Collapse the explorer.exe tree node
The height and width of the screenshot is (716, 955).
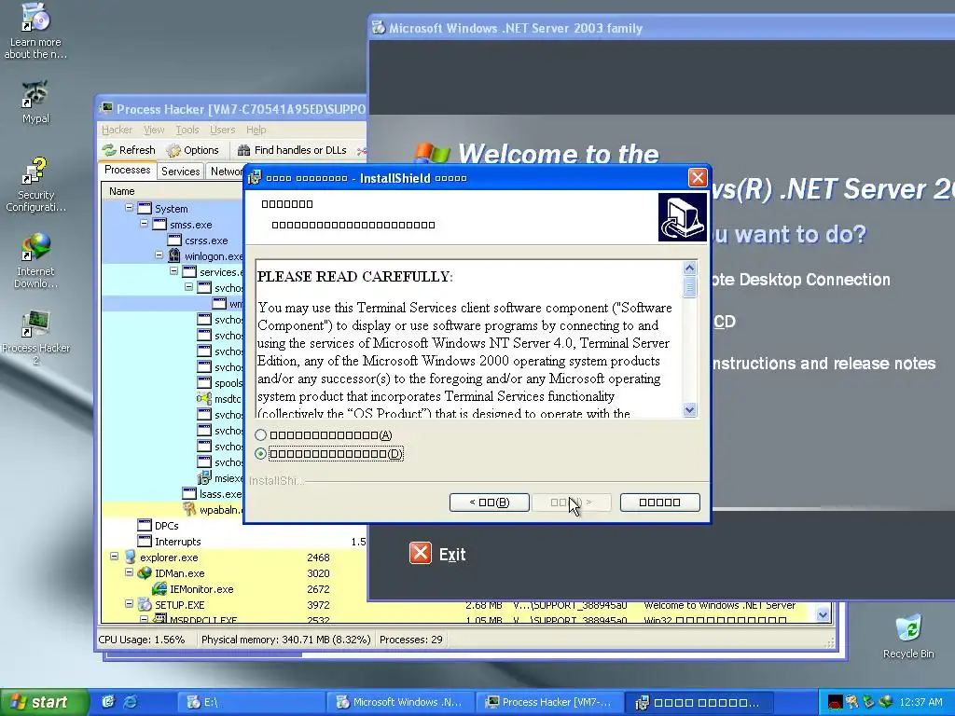tap(114, 556)
